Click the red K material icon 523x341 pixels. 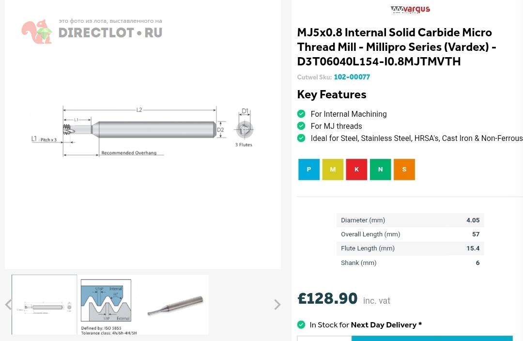click(x=356, y=170)
